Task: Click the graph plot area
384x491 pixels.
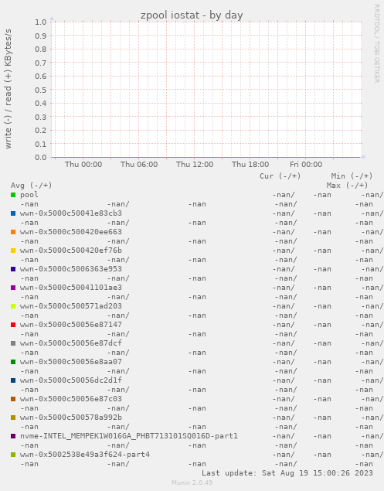Action: [x=206, y=90]
